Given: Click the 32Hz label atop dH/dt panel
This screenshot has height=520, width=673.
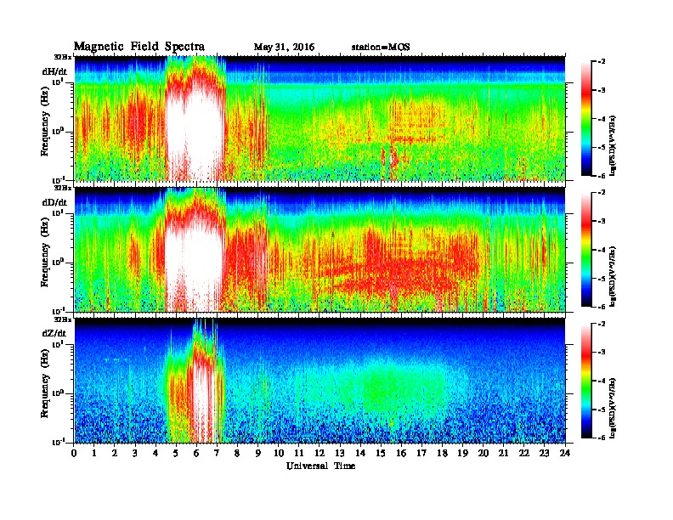Looking at the screenshot, I should tap(63, 57).
